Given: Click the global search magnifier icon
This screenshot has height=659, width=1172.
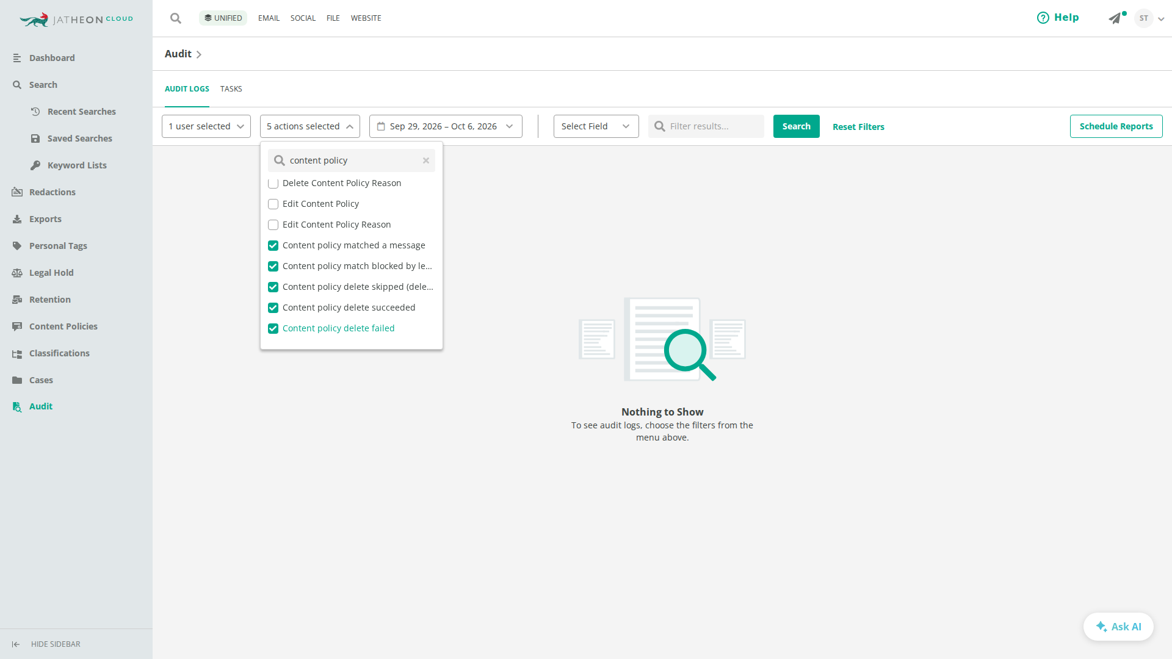Looking at the screenshot, I should (176, 18).
